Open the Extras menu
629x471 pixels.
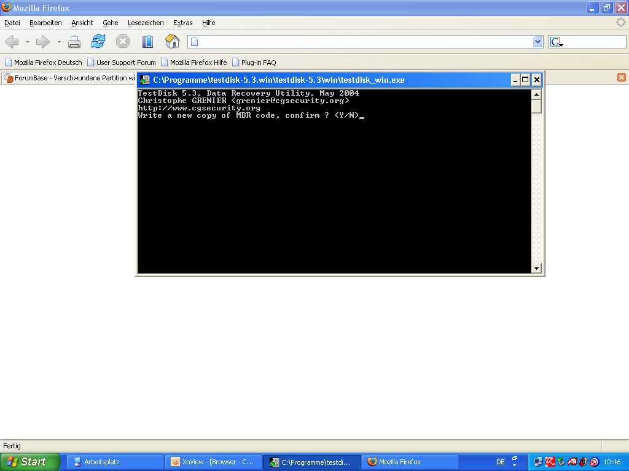pyautogui.click(x=183, y=23)
